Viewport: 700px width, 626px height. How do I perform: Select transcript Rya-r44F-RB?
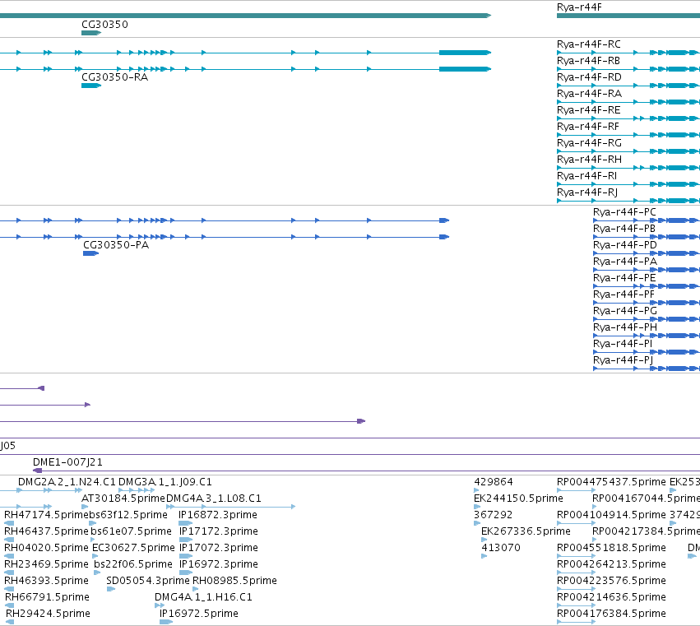(588, 60)
